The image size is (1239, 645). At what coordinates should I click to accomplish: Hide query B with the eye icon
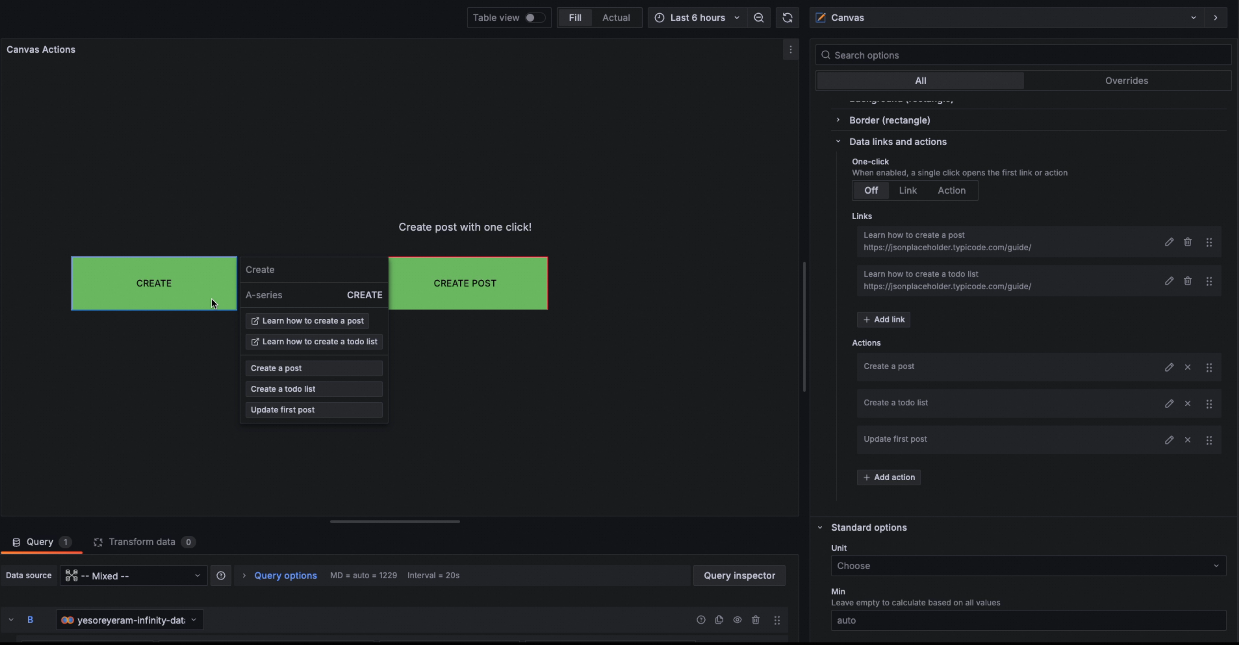click(737, 620)
